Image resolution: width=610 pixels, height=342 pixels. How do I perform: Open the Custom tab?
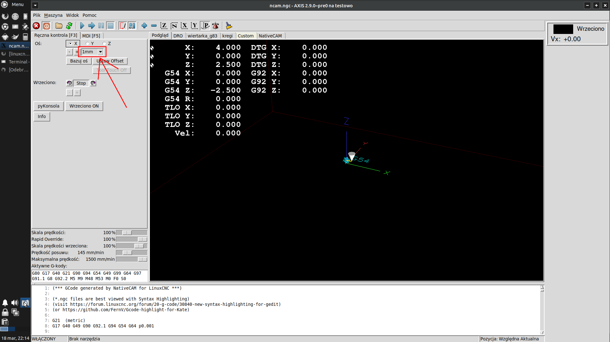click(246, 36)
